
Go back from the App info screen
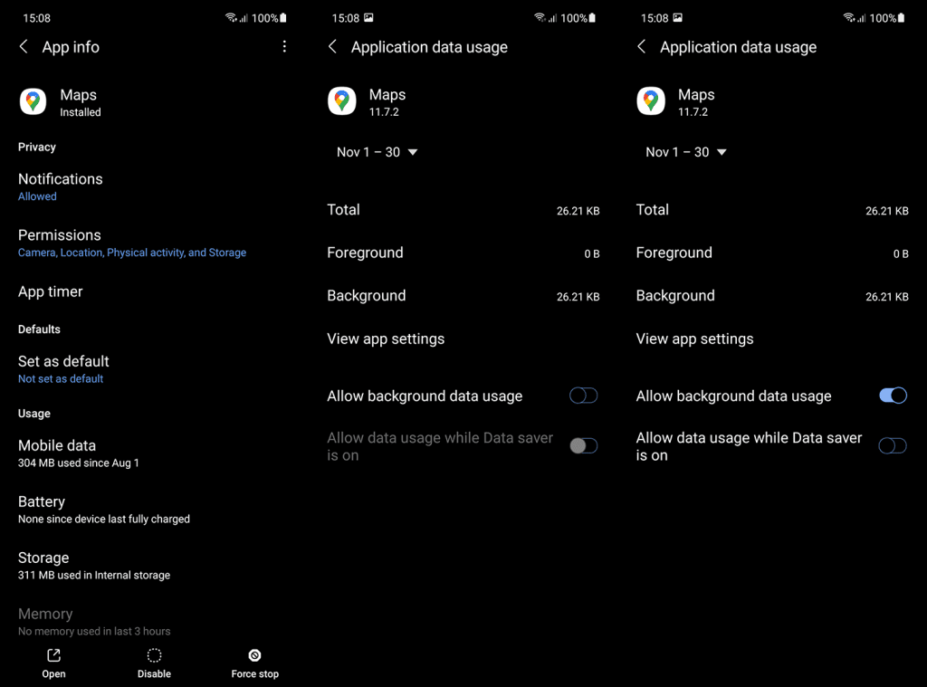[x=24, y=47]
